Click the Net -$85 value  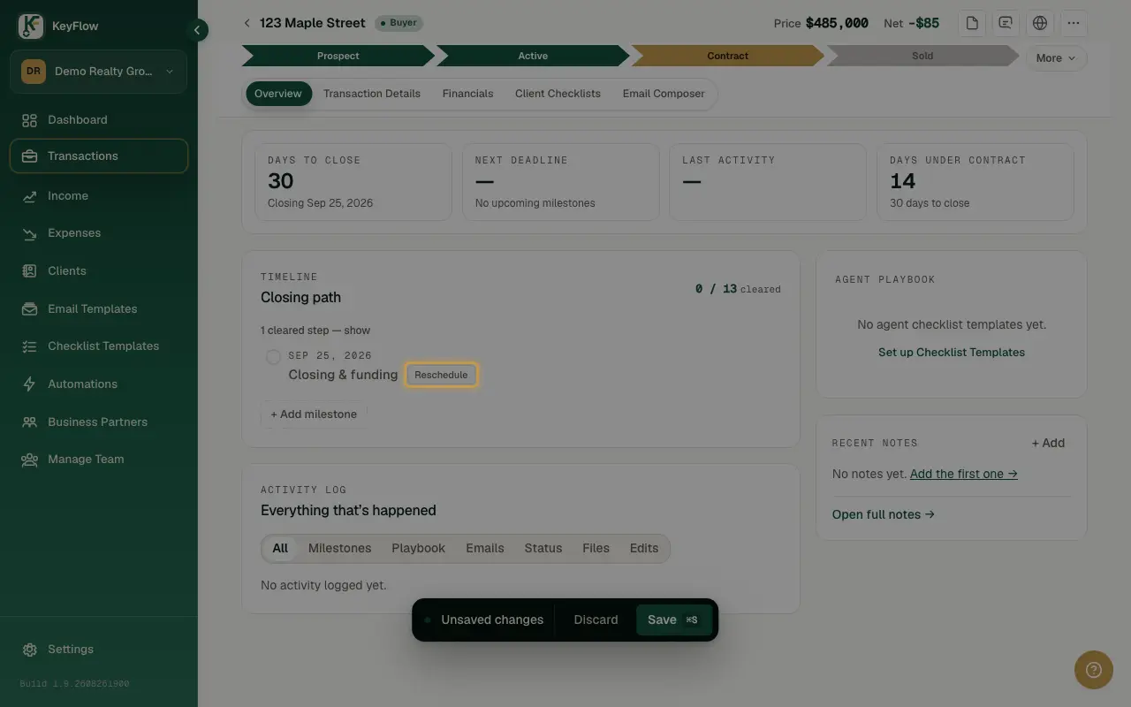(923, 23)
